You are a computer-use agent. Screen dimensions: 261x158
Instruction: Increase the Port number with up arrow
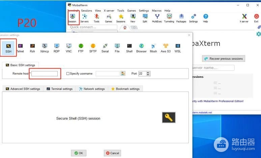(x=148, y=72)
